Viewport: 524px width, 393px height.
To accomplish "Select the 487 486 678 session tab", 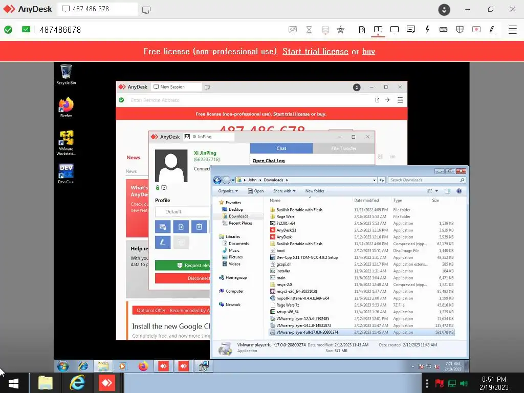I will pyautogui.click(x=98, y=9).
